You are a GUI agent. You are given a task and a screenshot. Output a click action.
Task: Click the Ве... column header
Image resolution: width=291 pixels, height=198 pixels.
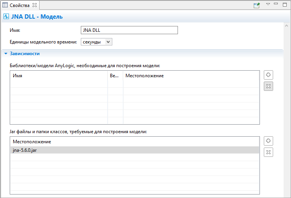(x=115, y=76)
